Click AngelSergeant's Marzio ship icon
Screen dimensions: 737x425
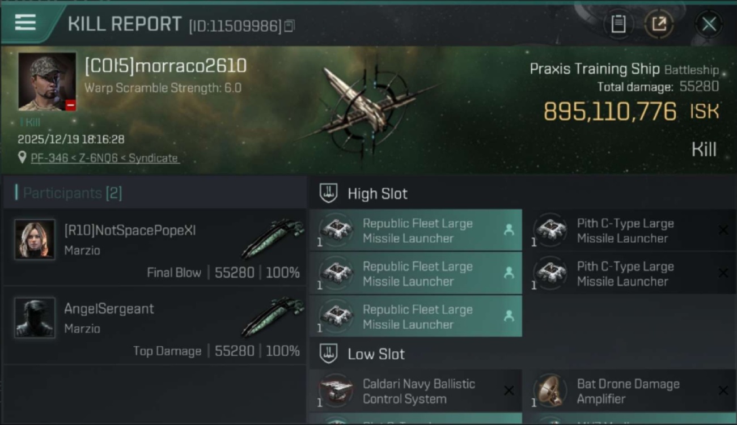coord(273,316)
